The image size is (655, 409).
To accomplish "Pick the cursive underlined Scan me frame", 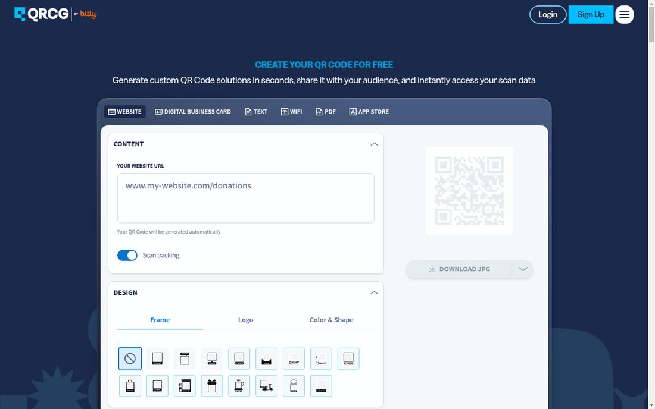I will tap(294, 358).
